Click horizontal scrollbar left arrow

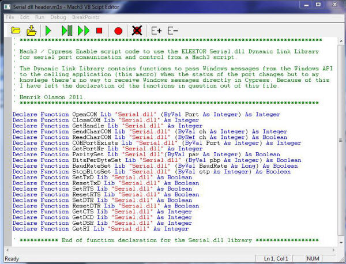(7, 250)
